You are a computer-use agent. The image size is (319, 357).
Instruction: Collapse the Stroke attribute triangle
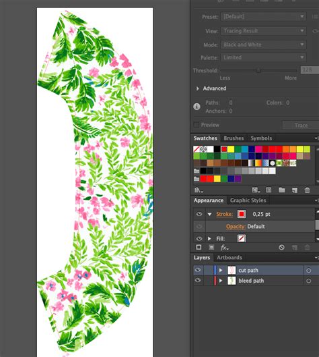point(209,214)
